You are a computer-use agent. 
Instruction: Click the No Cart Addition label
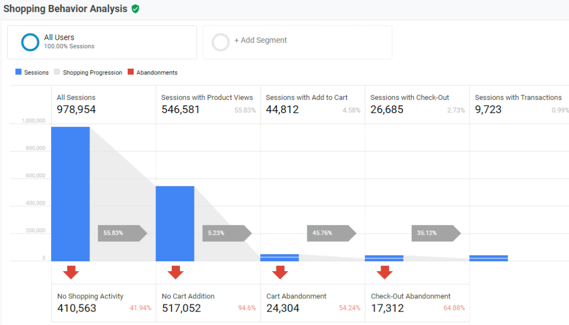(188, 296)
